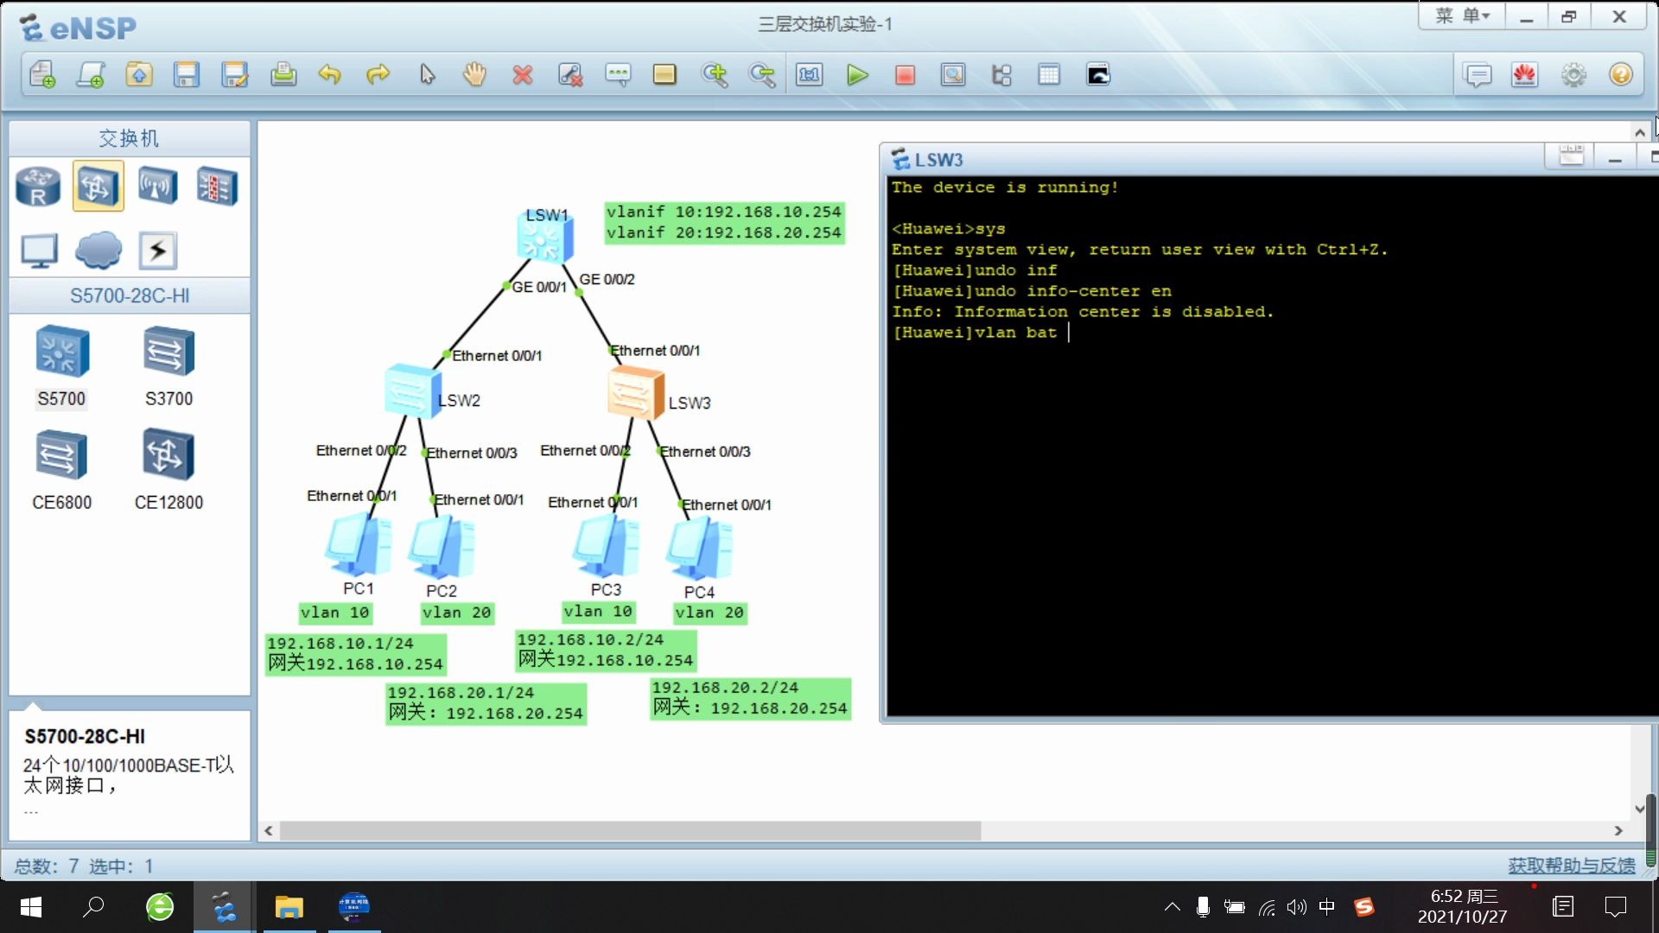The height and width of the screenshot is (933, 1659).
Task: Open 获取帮助与反馈 help link
Action: click(x=1571, y=866)
